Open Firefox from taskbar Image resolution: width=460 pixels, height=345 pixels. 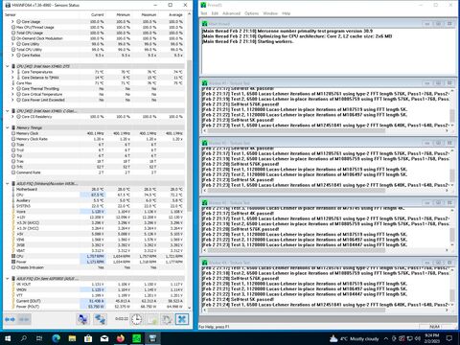[x=121, y=338]
